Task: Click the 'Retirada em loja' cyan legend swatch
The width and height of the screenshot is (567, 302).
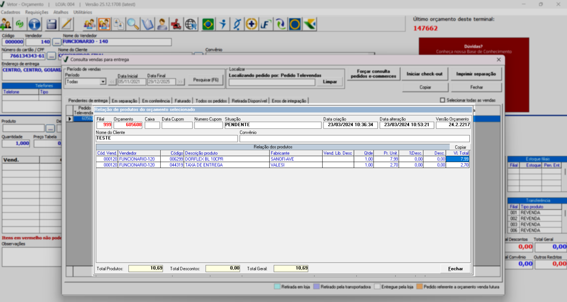Action: 277,287
